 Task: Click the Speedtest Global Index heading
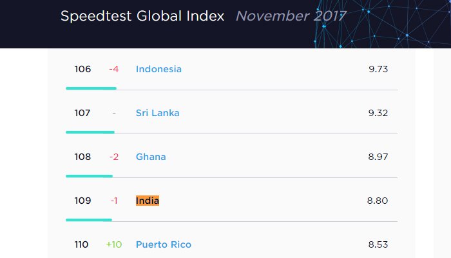point(142,16)
